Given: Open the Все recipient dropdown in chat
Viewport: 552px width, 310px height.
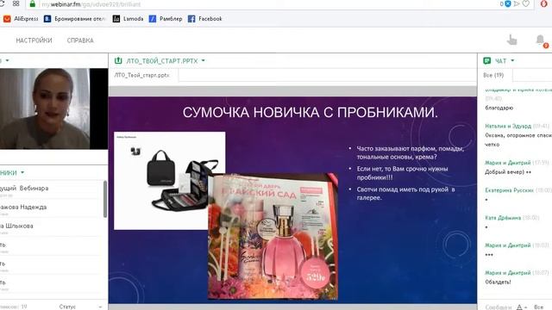Looking at the screenshot, I should pos(540,307).
